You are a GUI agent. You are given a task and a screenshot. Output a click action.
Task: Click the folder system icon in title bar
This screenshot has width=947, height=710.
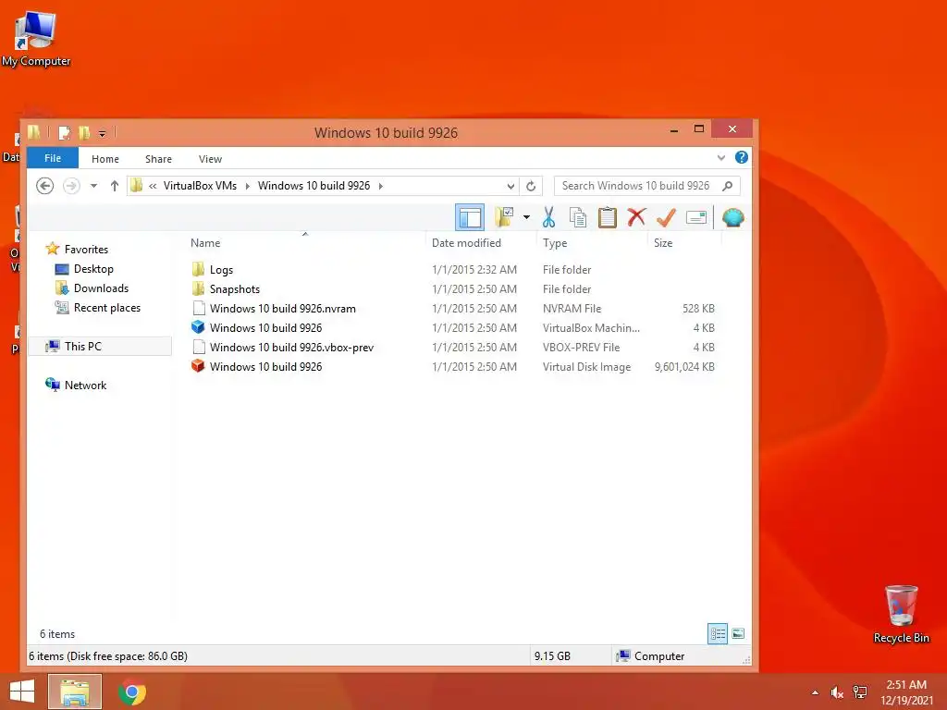coord(34,131)
